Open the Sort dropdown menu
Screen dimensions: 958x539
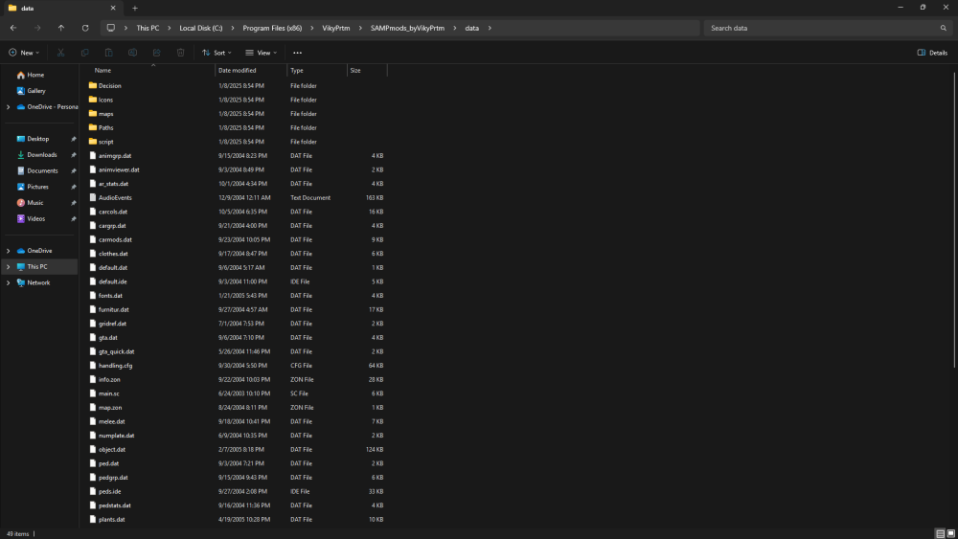tap(217, 53)
